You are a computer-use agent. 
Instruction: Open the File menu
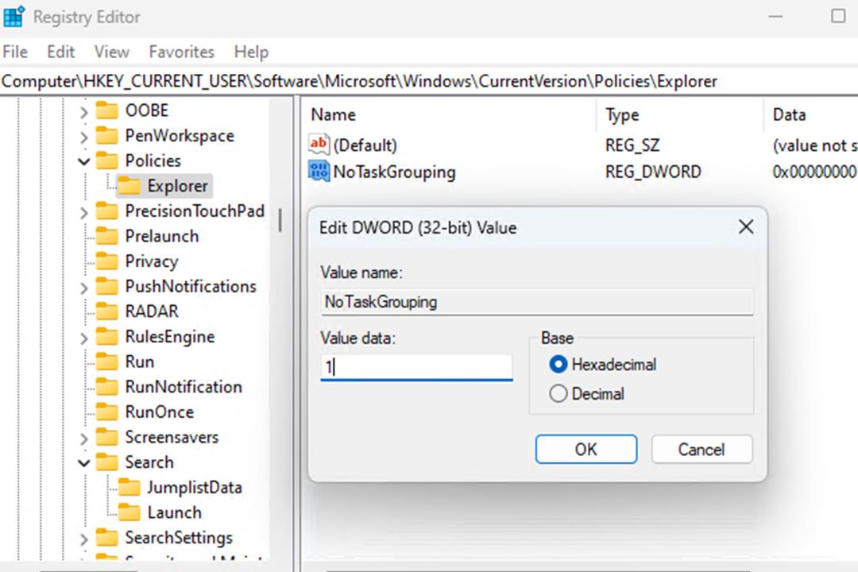pos(15,52)
